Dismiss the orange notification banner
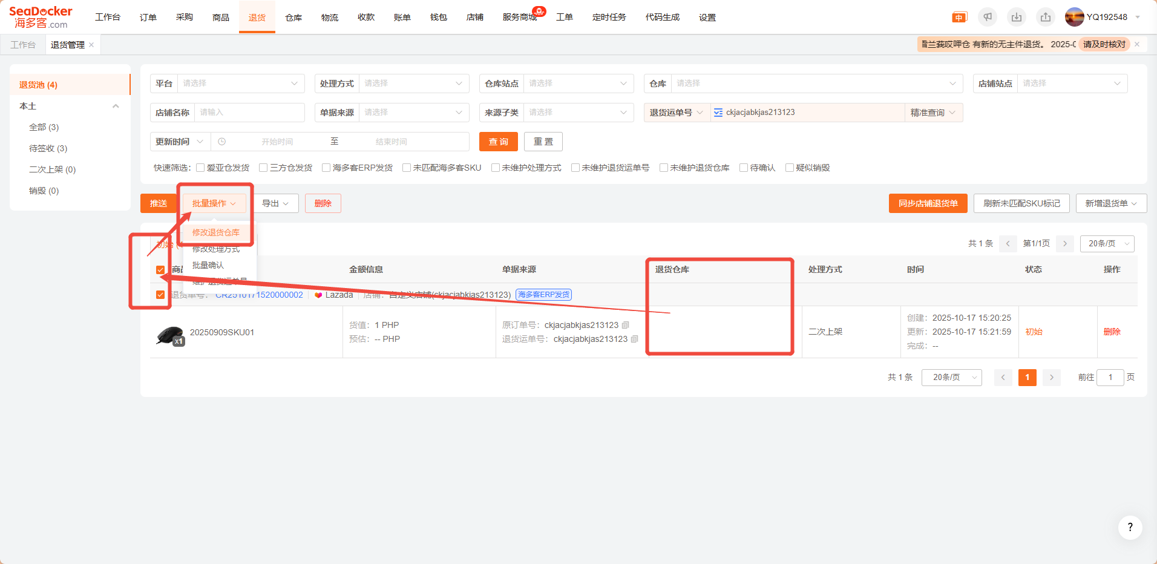Screen dimensions: 1157x564 click(x=1137, y=44)
